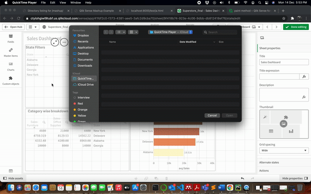The height and width of the screenshot is (194, 311).
Task: Expand the State Filters object to fullscreen
Action: [55, 42]
